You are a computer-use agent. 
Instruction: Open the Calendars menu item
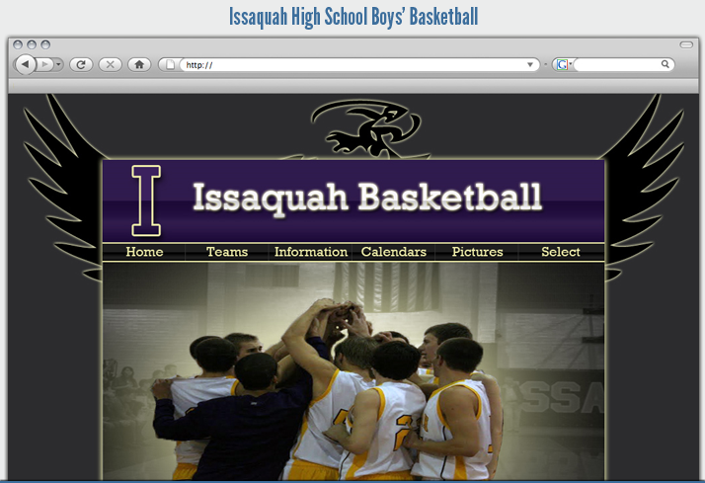393,252
